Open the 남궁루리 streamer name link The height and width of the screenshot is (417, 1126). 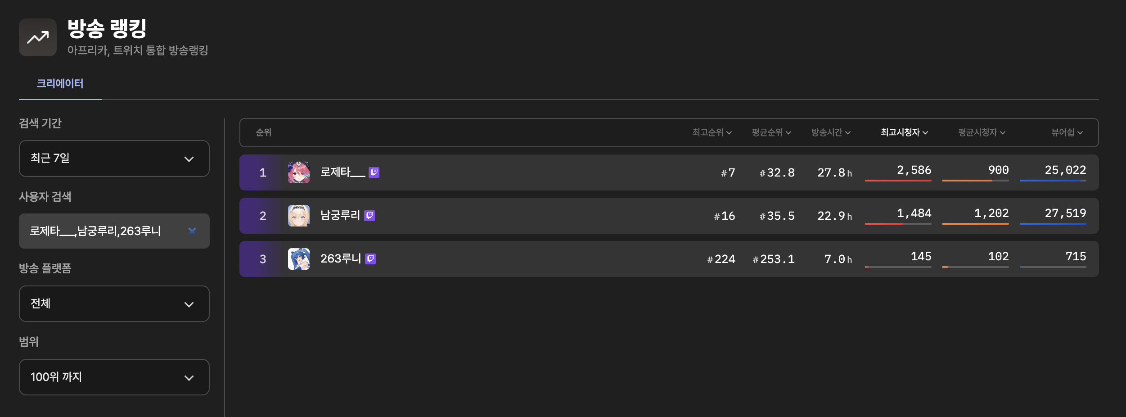[x=340, y=216]
